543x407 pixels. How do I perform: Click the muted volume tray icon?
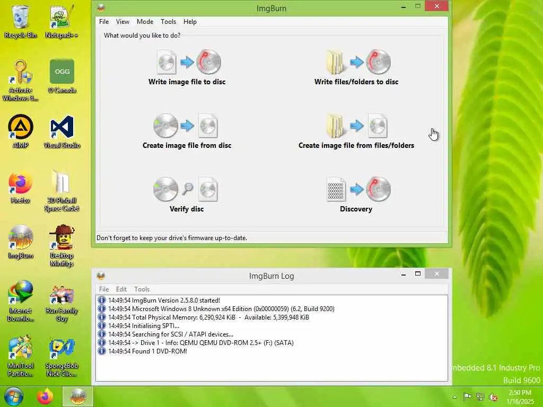[493, 396]
